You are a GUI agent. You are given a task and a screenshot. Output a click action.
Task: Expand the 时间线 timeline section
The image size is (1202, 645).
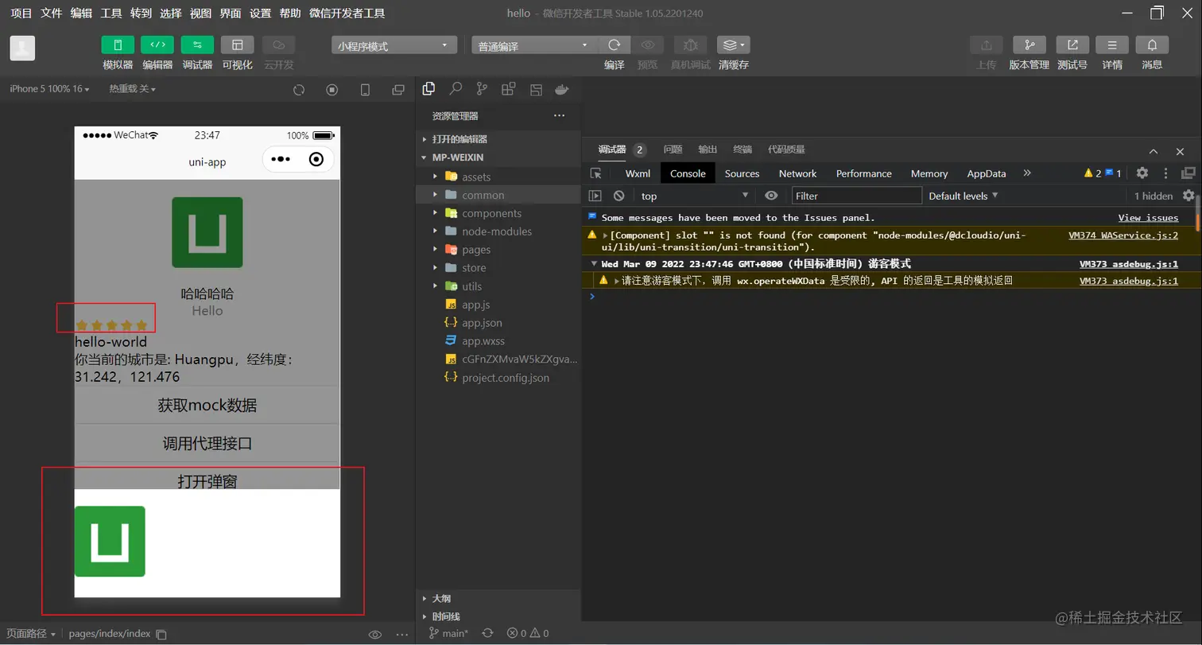(498, 616)
